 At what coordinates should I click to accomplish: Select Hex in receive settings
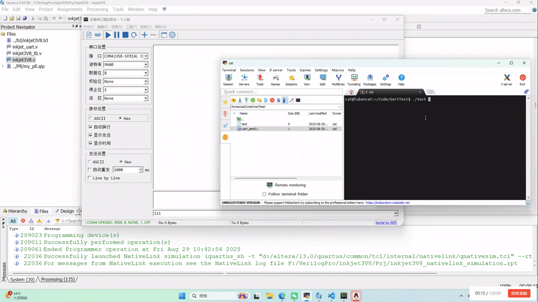click(x=125, y=118)
